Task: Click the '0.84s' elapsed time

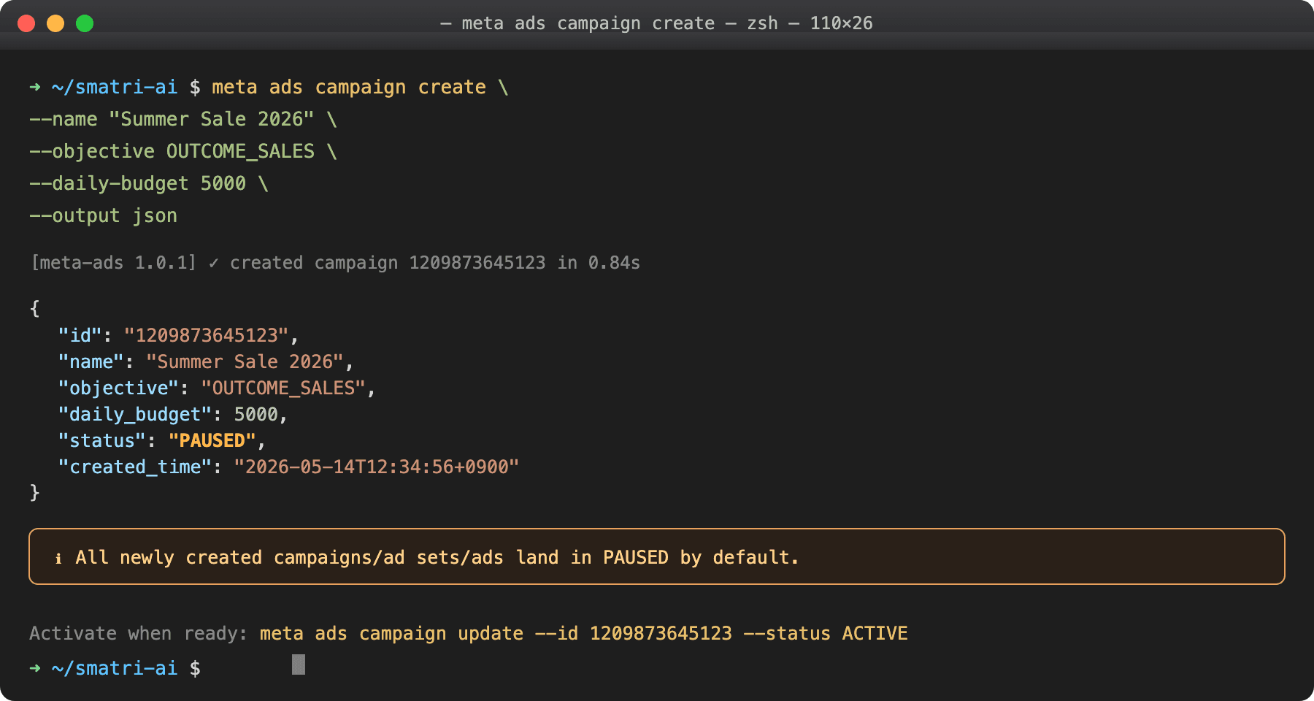Action: (614, 263)
